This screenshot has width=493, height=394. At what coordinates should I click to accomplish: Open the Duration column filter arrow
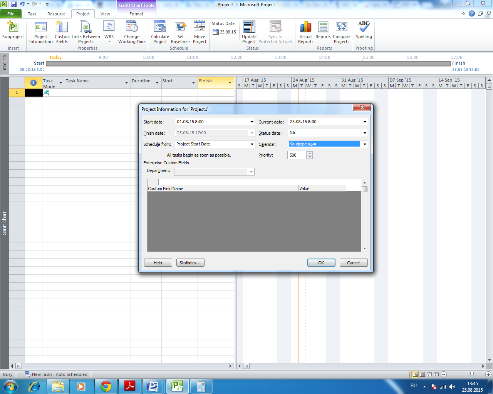point(157,83)
